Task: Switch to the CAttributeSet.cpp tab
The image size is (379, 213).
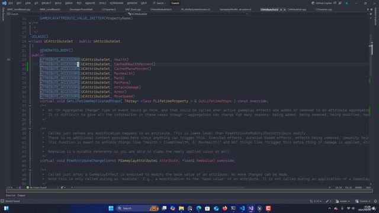Action: (297, 9)
